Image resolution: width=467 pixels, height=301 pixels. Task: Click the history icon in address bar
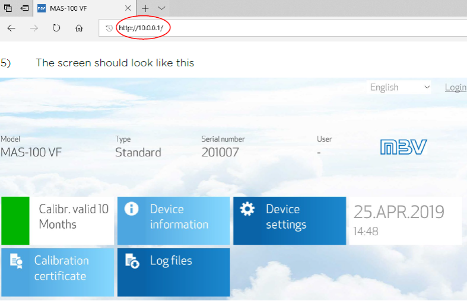[x=109, y=28]
